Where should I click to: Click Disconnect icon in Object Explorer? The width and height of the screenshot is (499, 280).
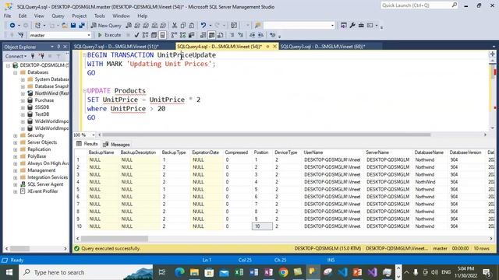[x=41, y=56]
